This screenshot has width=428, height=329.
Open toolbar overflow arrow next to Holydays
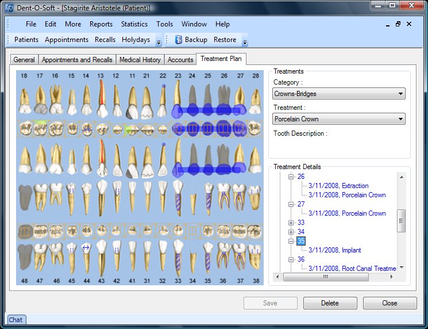159,43
